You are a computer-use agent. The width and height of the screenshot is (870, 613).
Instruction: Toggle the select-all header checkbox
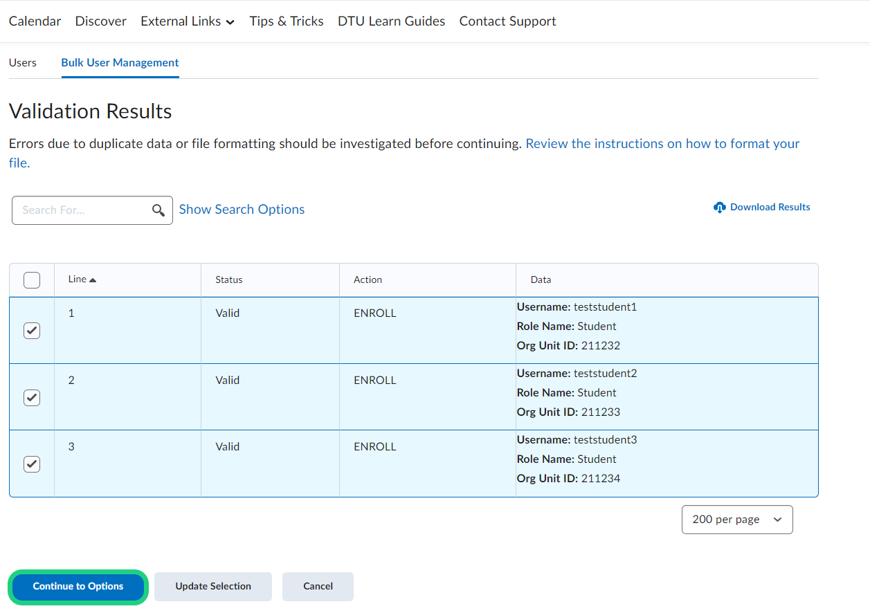[32, 280]
